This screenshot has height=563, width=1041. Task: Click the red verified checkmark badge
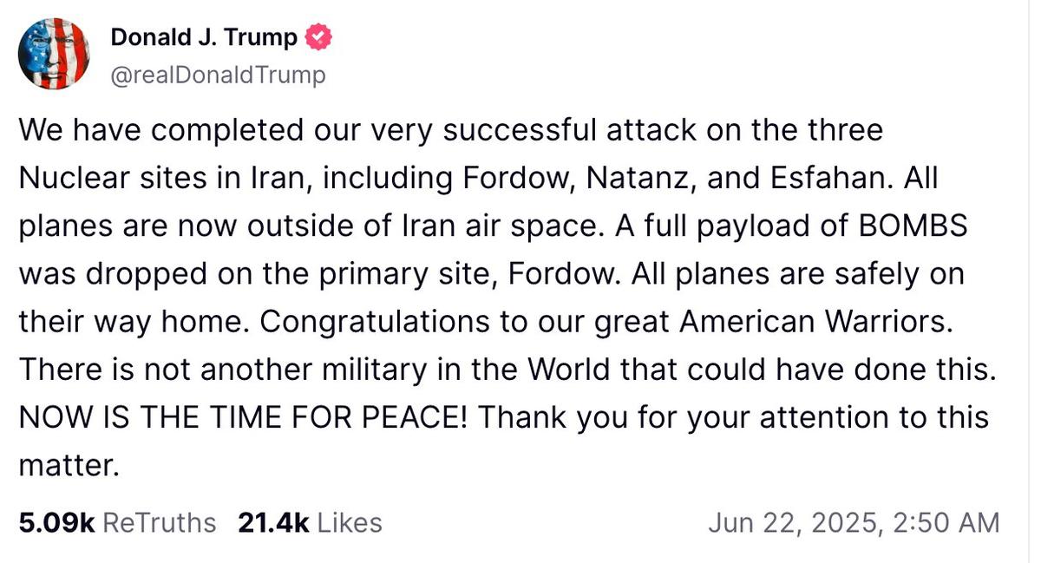coord(318,38)
